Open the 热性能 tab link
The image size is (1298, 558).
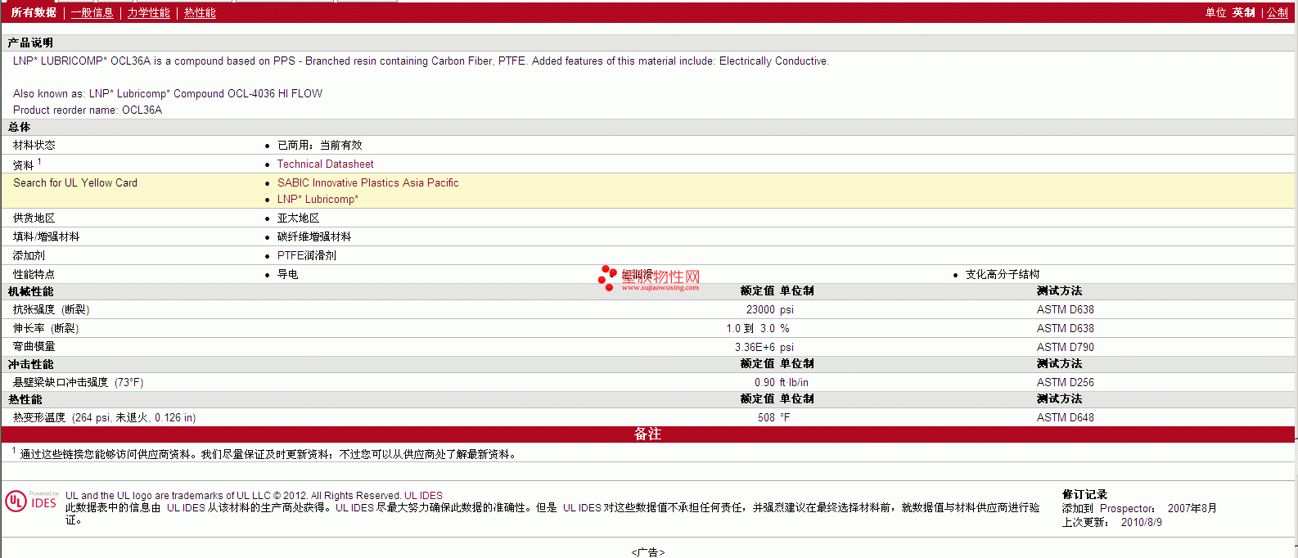[x=200, y=12]
